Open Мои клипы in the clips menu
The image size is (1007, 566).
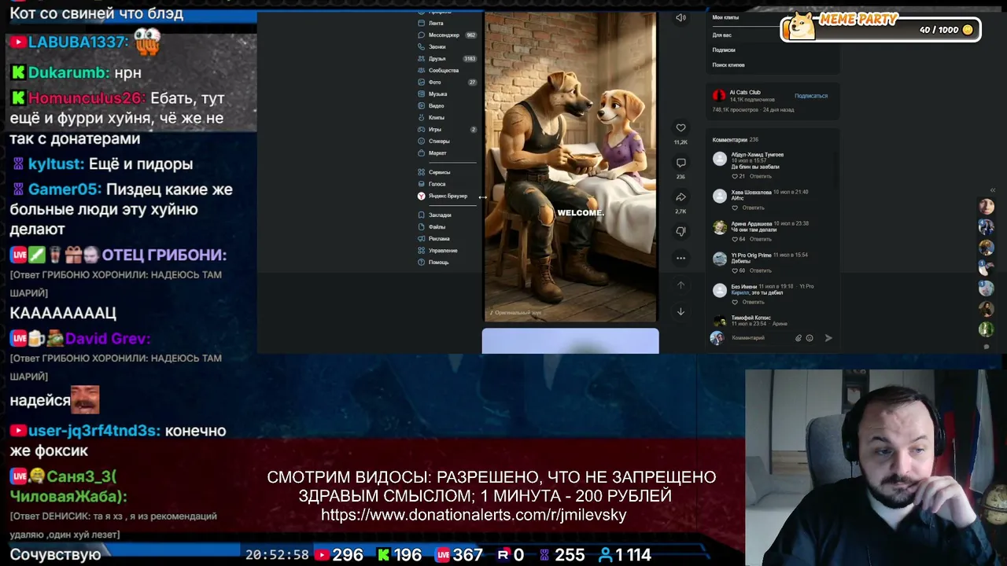coord(725,17)
